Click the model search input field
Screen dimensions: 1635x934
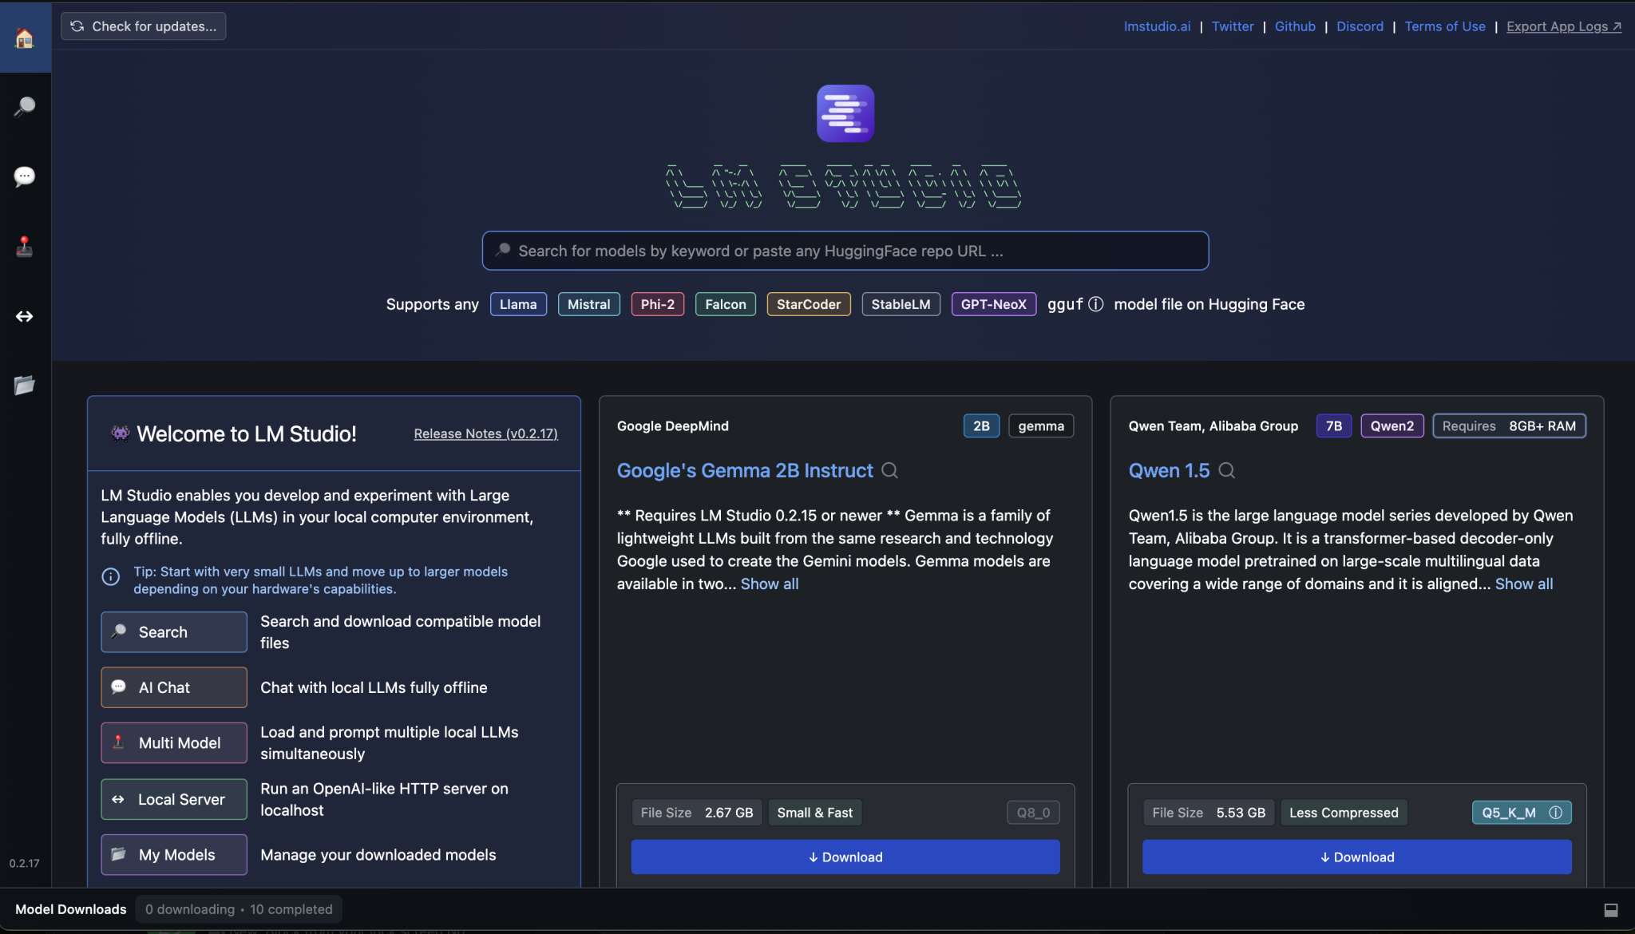845,250
